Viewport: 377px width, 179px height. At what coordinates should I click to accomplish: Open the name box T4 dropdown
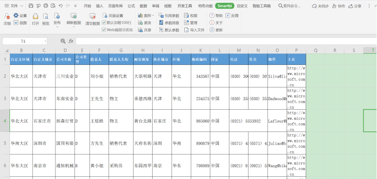click(x=45, y=41)
